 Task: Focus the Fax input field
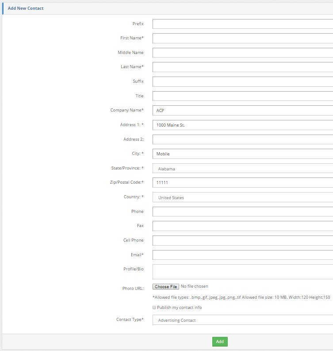tap(242, 226)
